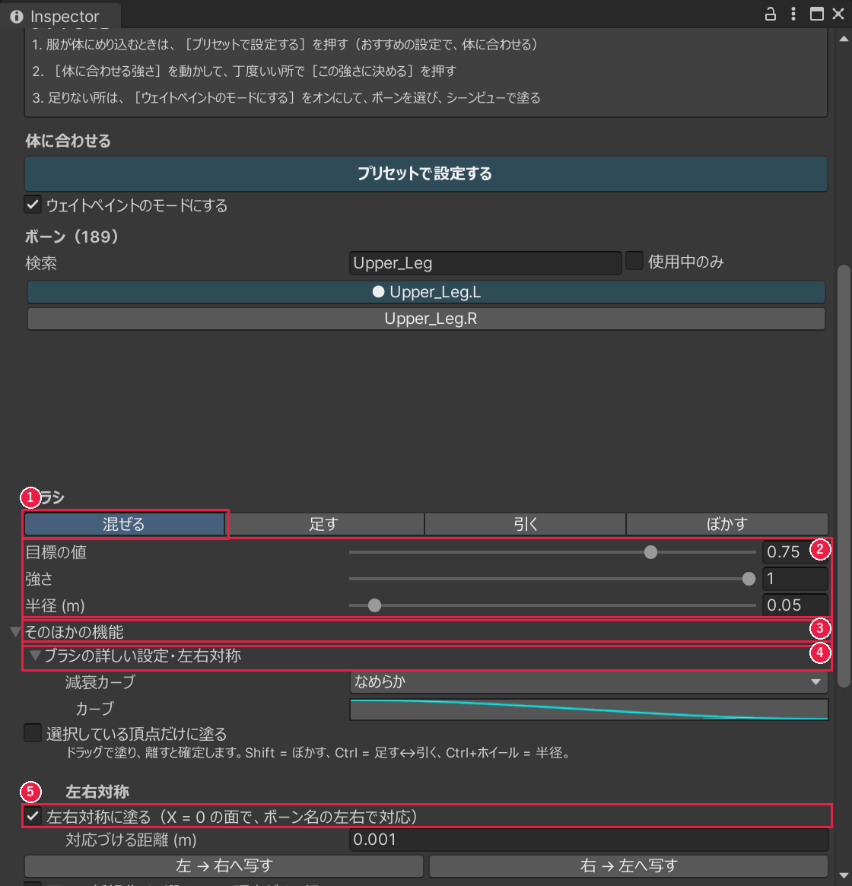Open the Inspector three-dot options menu
This screenshot has width=852, height=886.
tap(793, 14)
